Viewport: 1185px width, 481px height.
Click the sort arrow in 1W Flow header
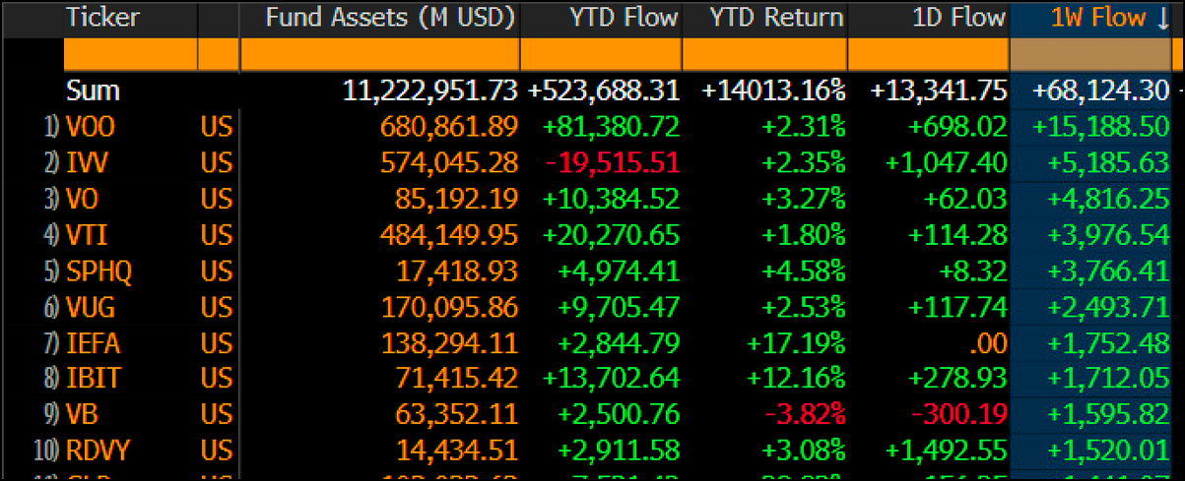(1164, 19)
